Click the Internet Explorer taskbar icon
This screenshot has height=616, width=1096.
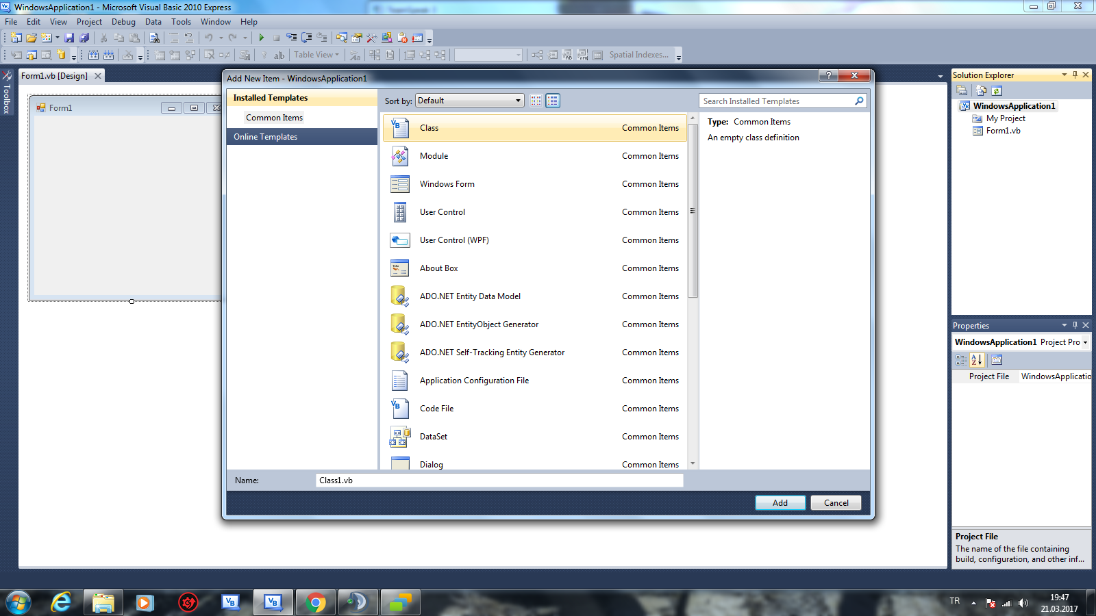(61, 602)
